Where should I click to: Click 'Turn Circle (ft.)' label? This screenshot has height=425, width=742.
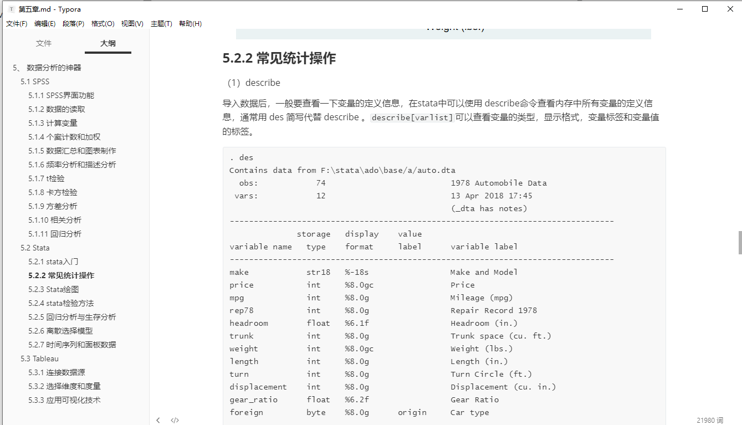click(492, 374)
